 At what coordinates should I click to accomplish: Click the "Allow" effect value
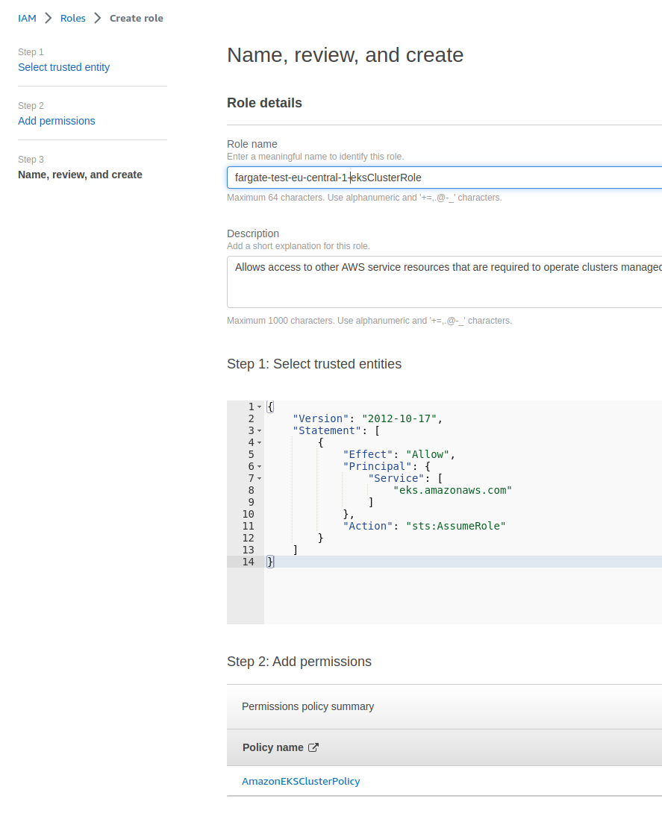pyautogui.click(x=428, y=454)
